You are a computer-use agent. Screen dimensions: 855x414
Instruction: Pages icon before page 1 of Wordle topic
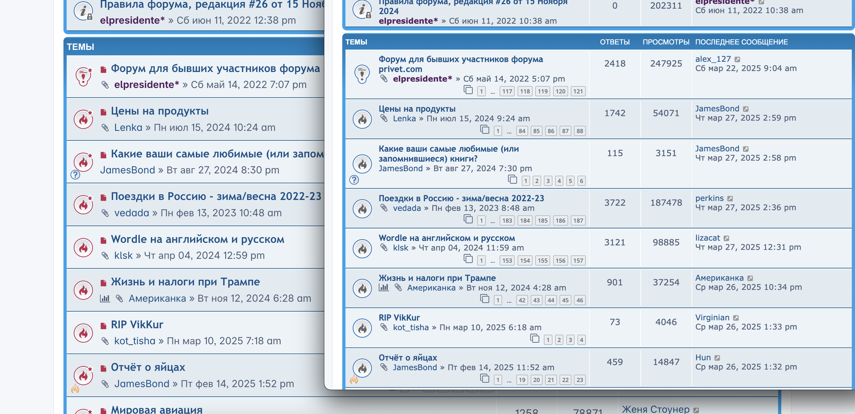468,259
